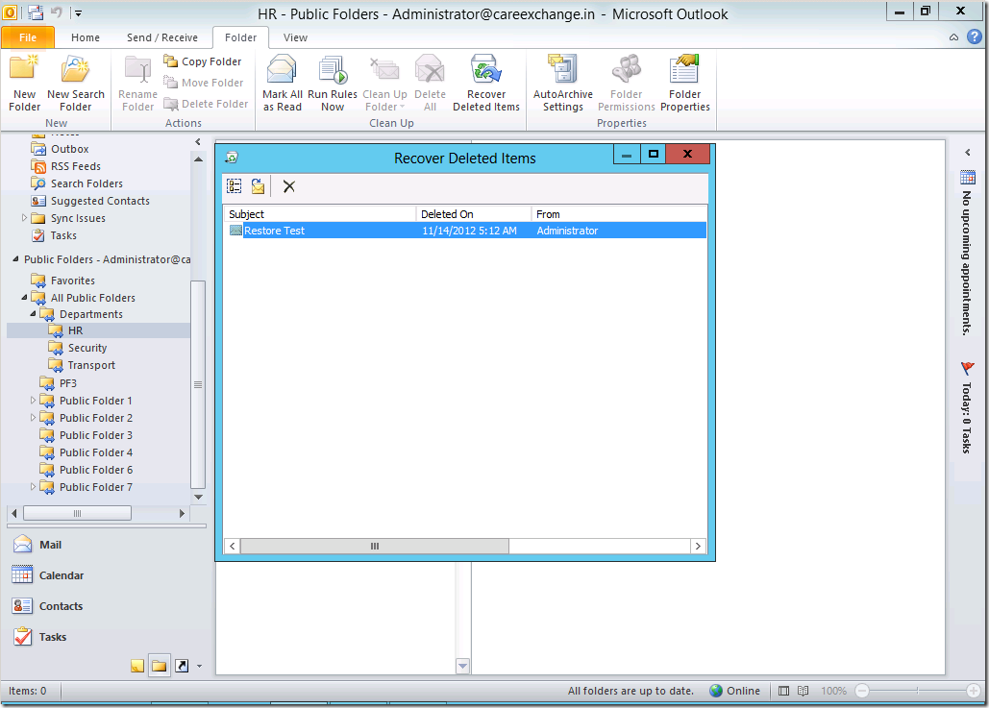989x708 pixels.
Task: Select the Security public folder
Action: tap(87, 348)
